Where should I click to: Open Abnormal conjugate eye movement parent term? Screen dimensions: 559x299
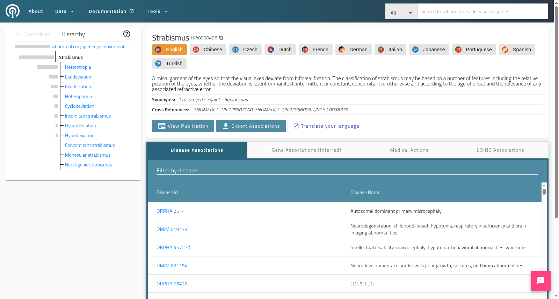[88, 46]
